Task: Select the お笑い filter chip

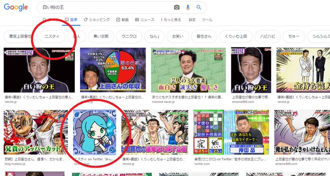Action: click(x=178, y=36)
